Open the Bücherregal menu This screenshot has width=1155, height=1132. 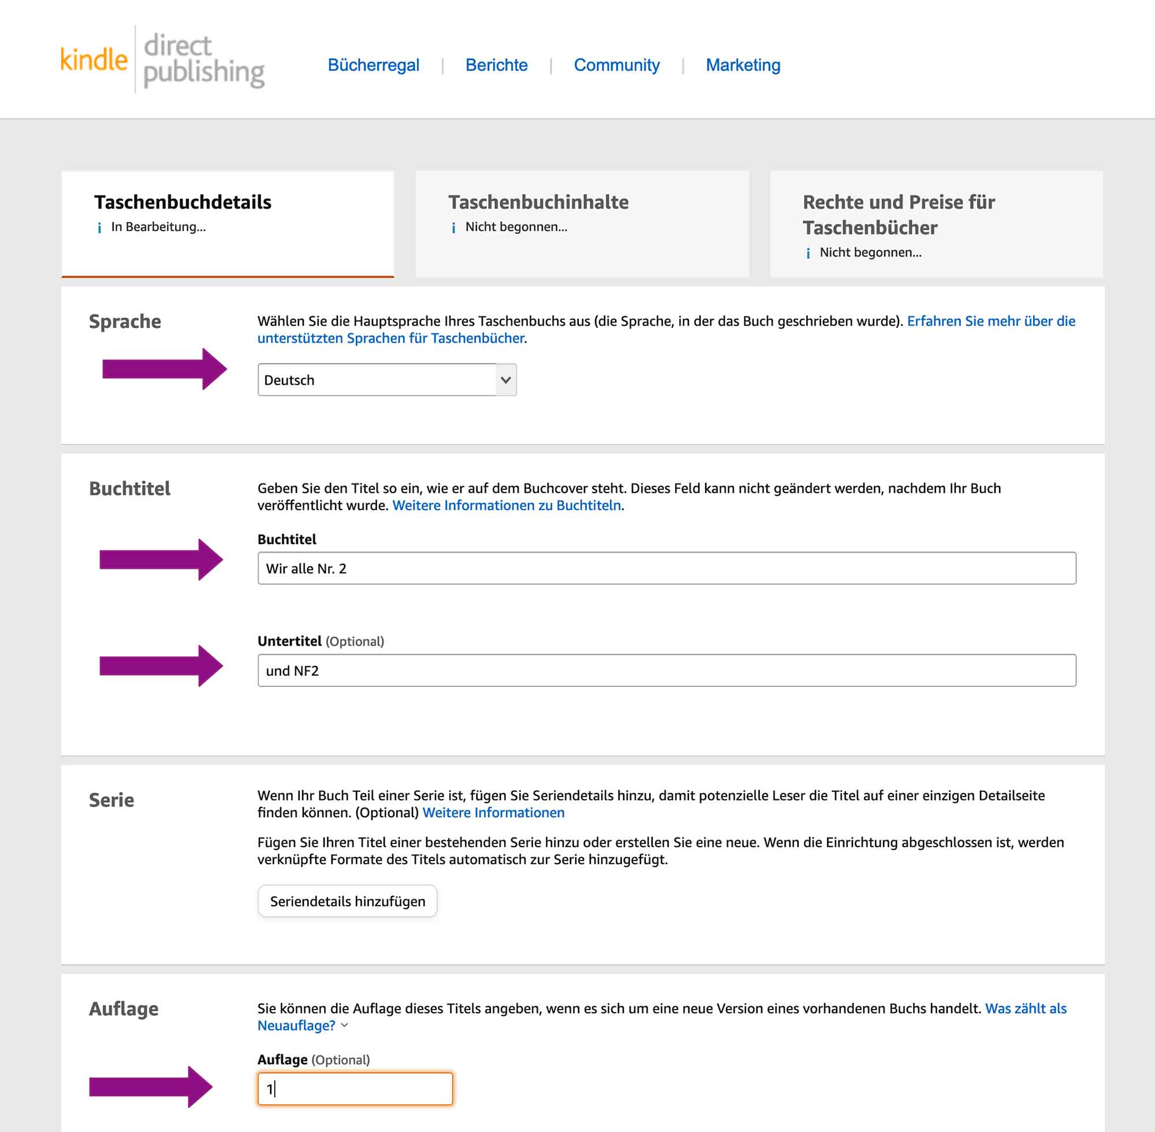pyautogui.click(x=373, y=65)
